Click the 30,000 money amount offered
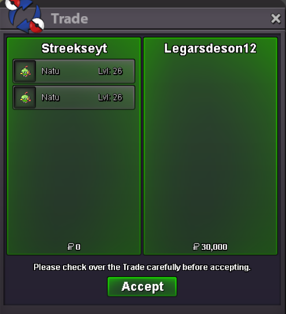Image resolution: width=286 pixels, height=314 pixels. [x=214, y=247]
